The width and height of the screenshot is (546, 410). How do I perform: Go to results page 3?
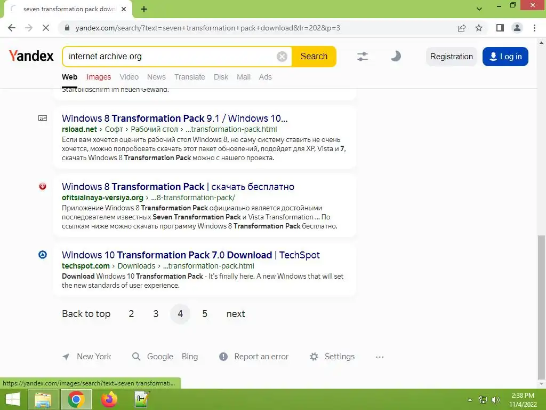tap(156, 314)
